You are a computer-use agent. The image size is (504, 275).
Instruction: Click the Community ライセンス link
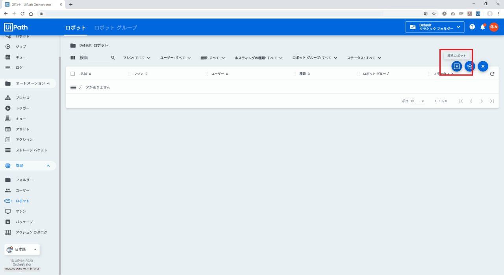(x=22, y=269)
